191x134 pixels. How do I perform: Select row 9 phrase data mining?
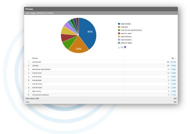(37, 91)
